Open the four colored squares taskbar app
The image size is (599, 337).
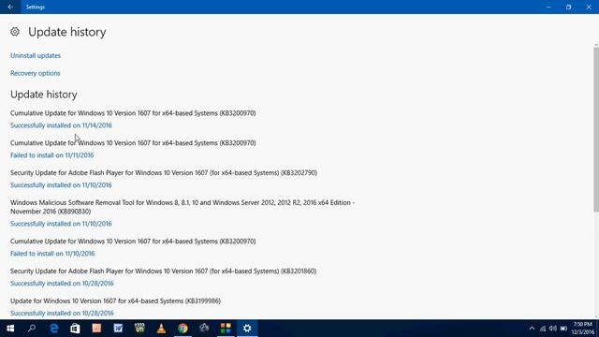click(x=226, y=329)
